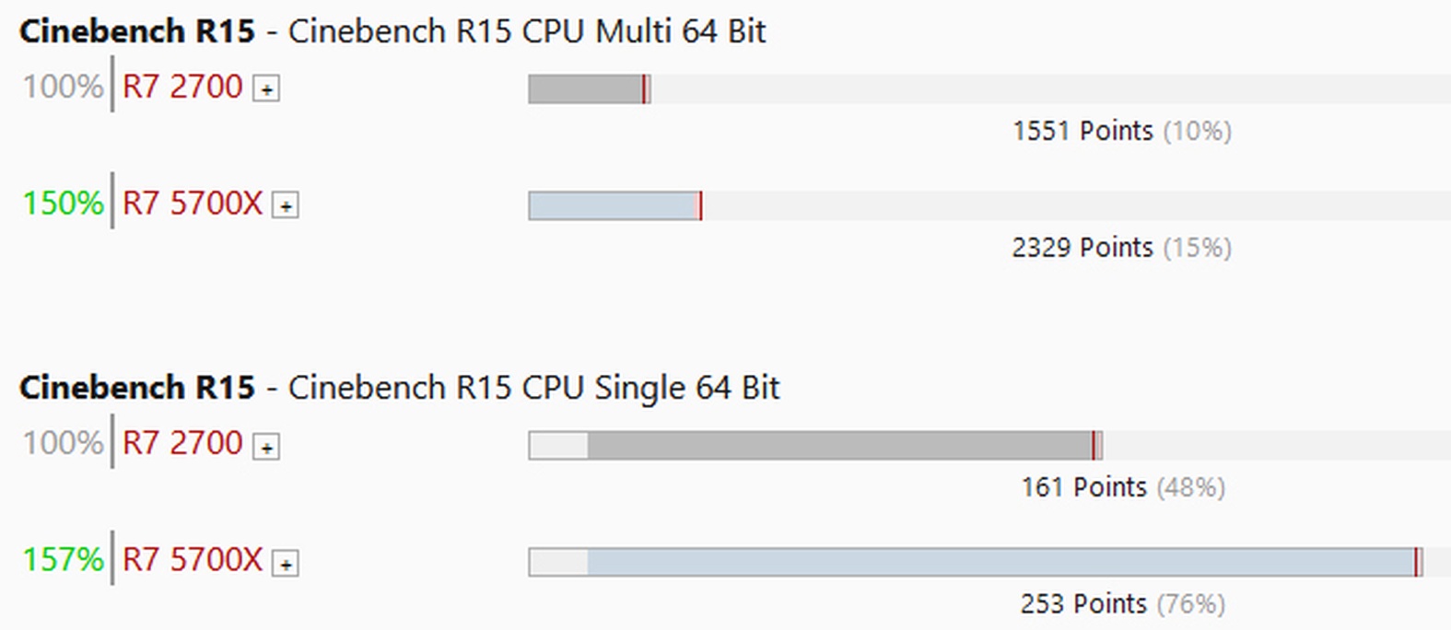Open R7 5700X link in Single benchmark
This screenshot has width=1451, height=630.
[192, 560]
